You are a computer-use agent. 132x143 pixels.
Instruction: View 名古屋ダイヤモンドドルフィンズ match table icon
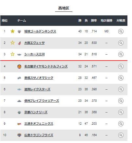pyautogui.click(x=121, y=66)
